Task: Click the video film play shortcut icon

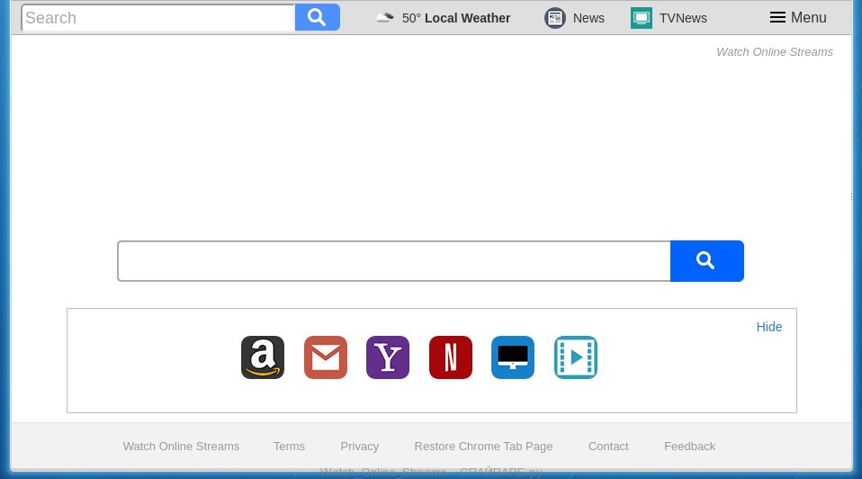Action: (x=576, y=357)
